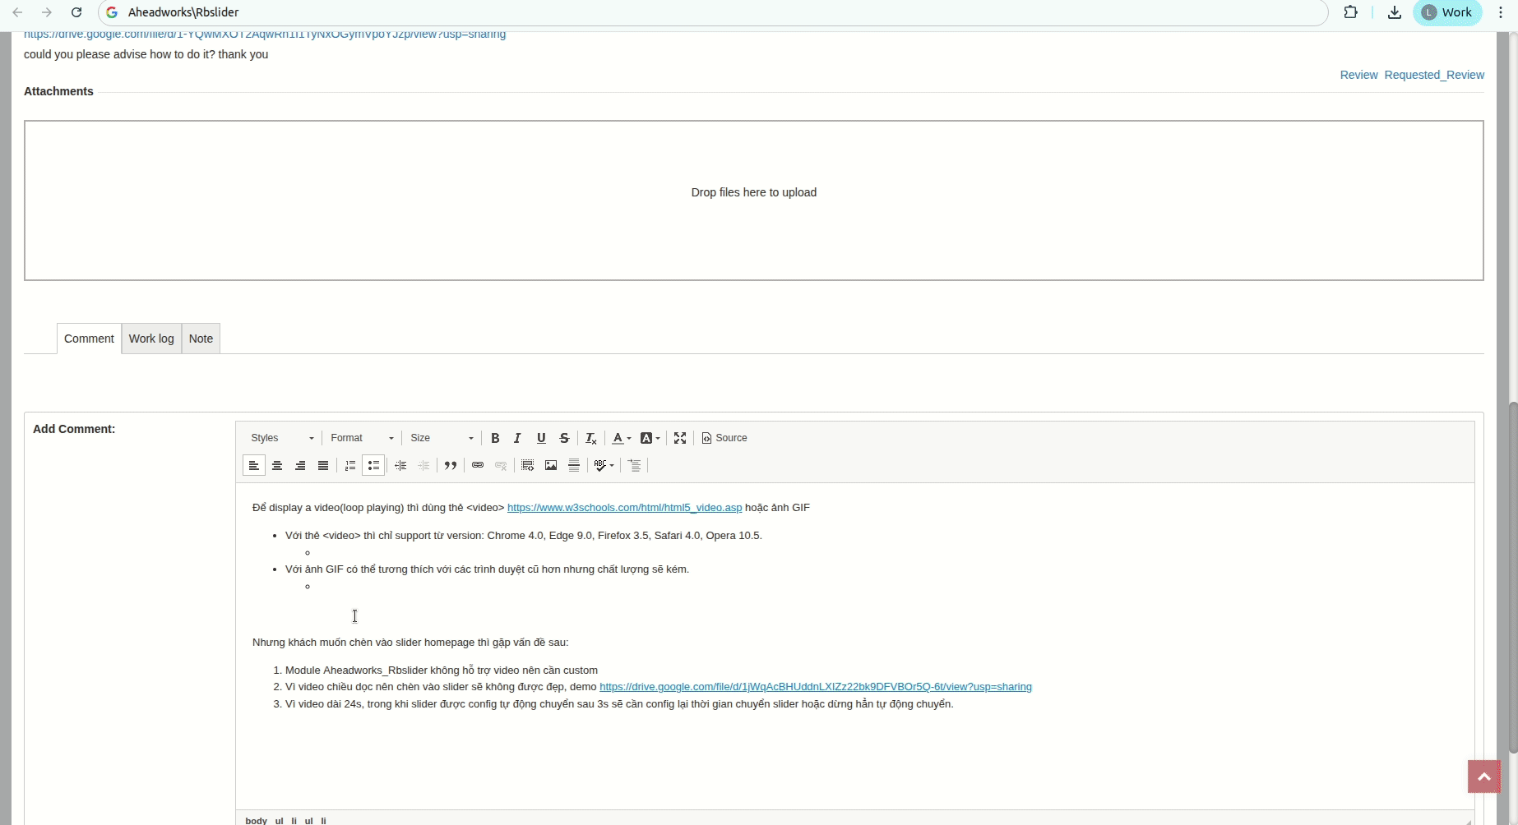The image size is (1518, 825).
Task: Click the insert link icon
Action: (478, 465)
